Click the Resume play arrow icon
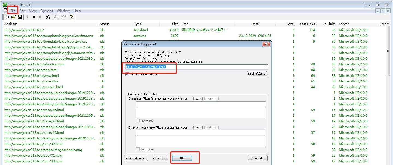The image size is (393, 165). 28,17
